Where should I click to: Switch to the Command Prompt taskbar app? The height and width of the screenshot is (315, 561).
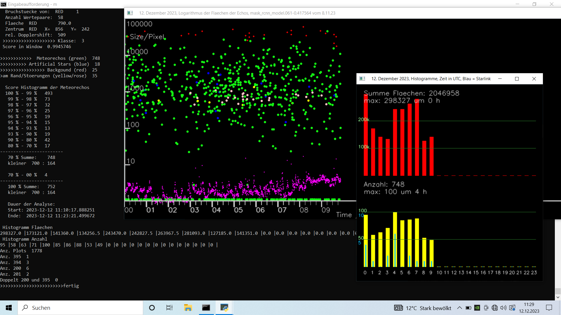206,308
